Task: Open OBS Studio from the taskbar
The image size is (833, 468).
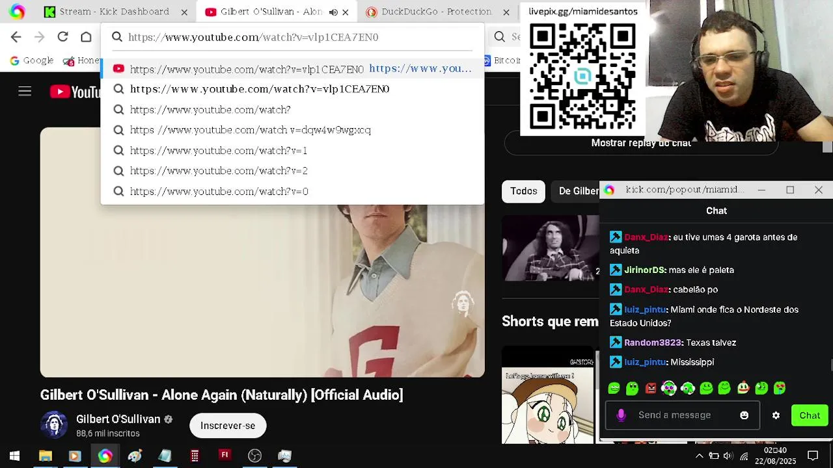Action: [x=254, y=456]
